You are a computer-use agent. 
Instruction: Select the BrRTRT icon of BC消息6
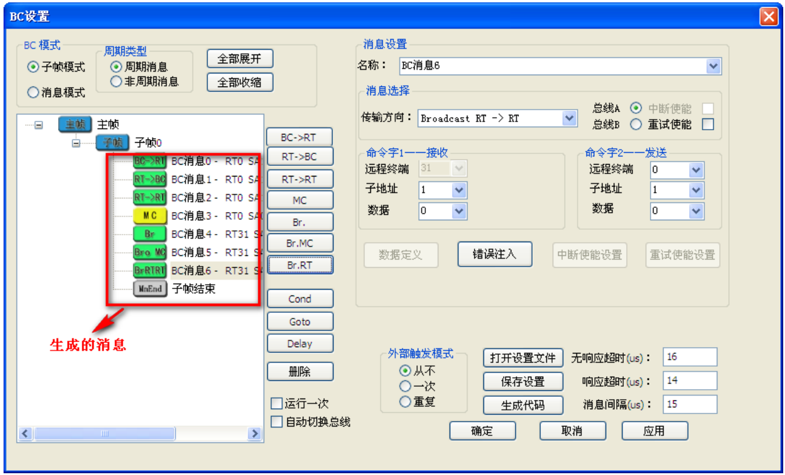click(x=150, y=271)
